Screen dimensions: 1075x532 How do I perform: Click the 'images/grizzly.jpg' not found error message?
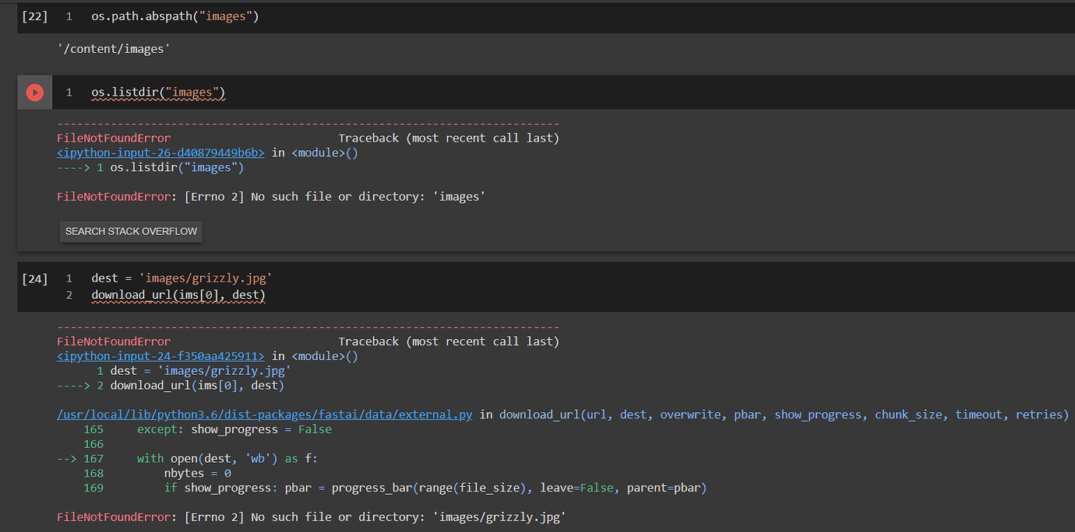310,517
